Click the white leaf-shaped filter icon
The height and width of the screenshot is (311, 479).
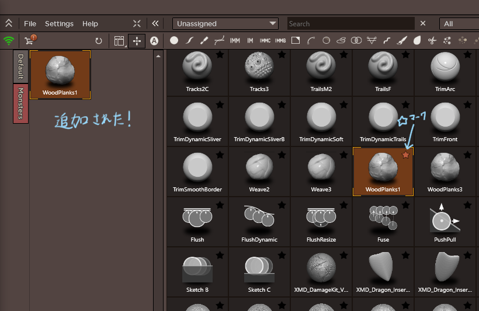(417, 40)
